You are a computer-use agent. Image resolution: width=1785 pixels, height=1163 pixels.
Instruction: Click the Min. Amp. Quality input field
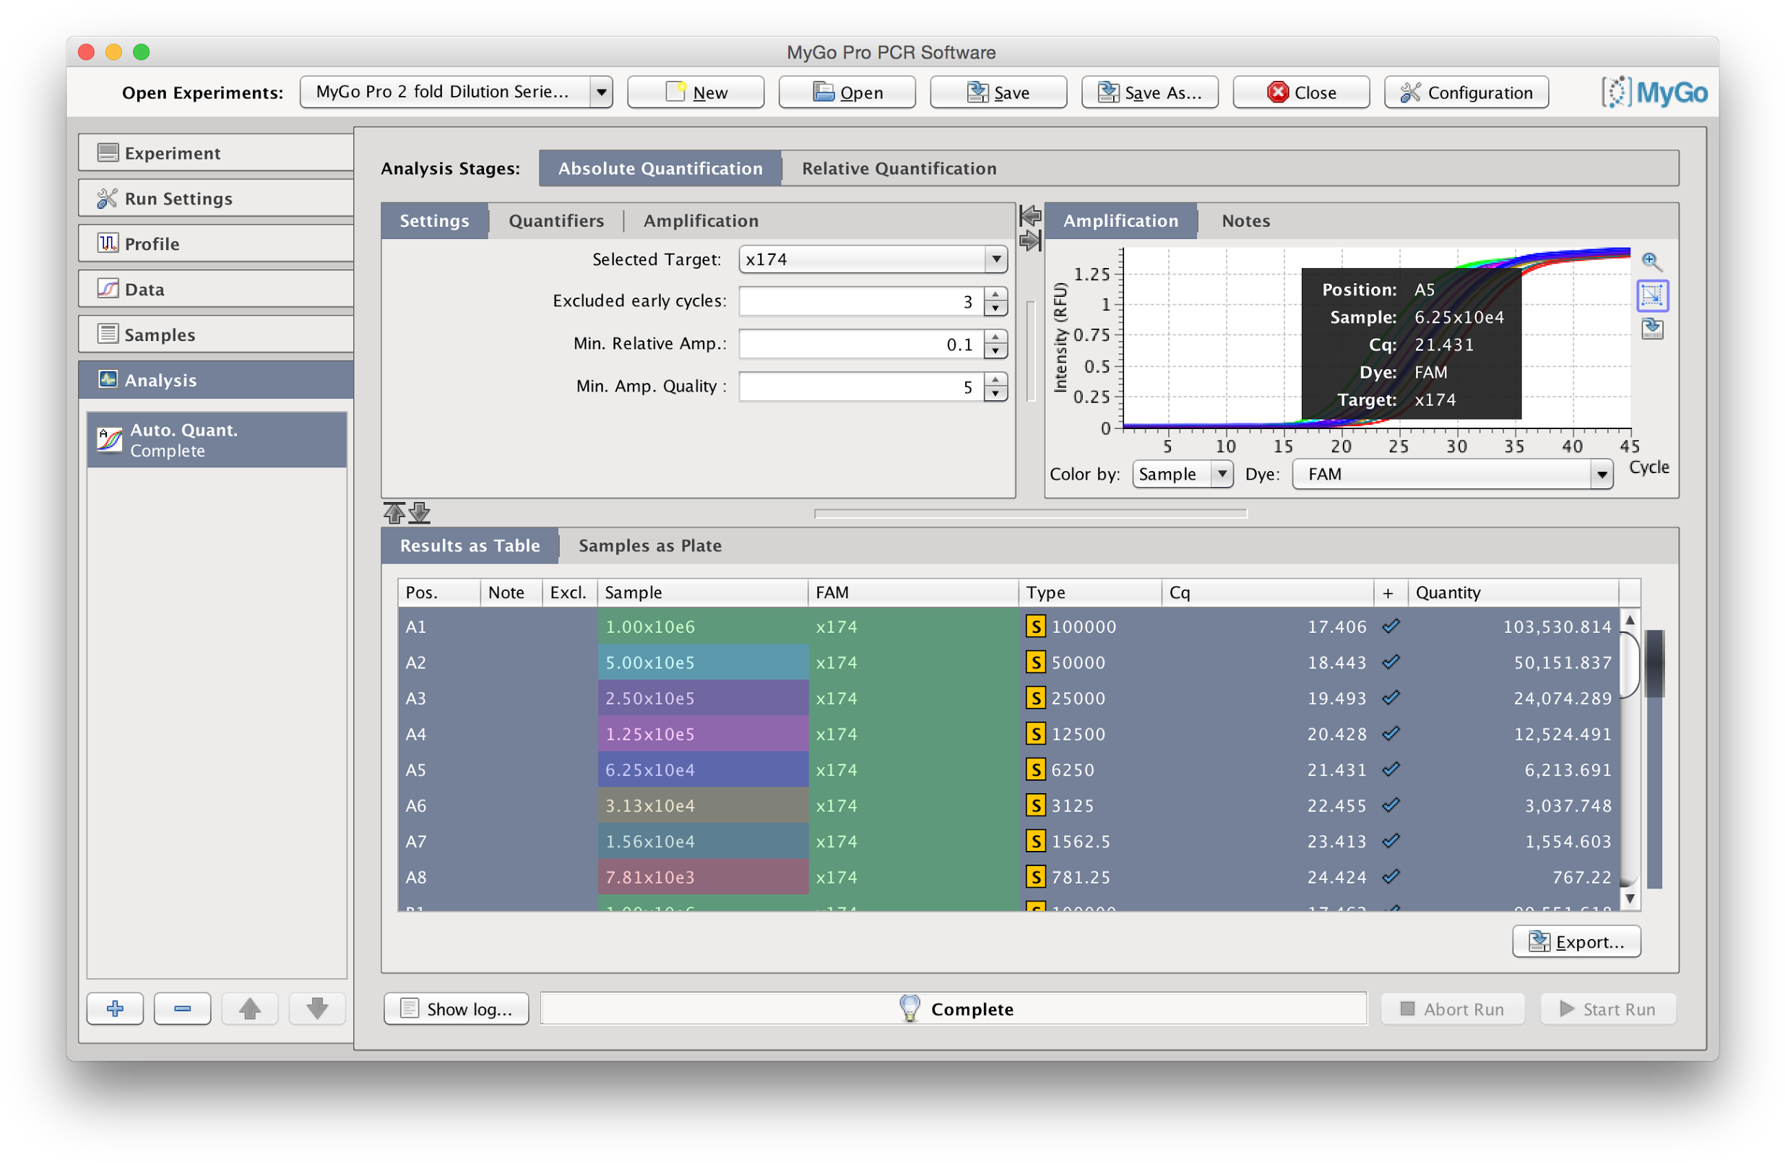point(862,387)
